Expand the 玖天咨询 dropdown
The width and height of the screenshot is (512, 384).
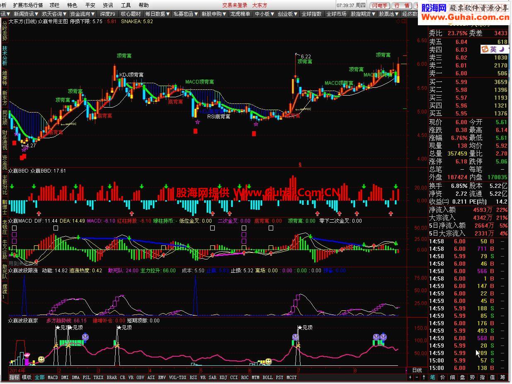tap(54, 14)
